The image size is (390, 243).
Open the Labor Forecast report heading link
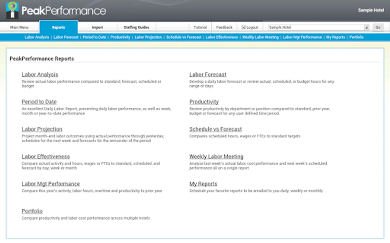coord(208,75)
